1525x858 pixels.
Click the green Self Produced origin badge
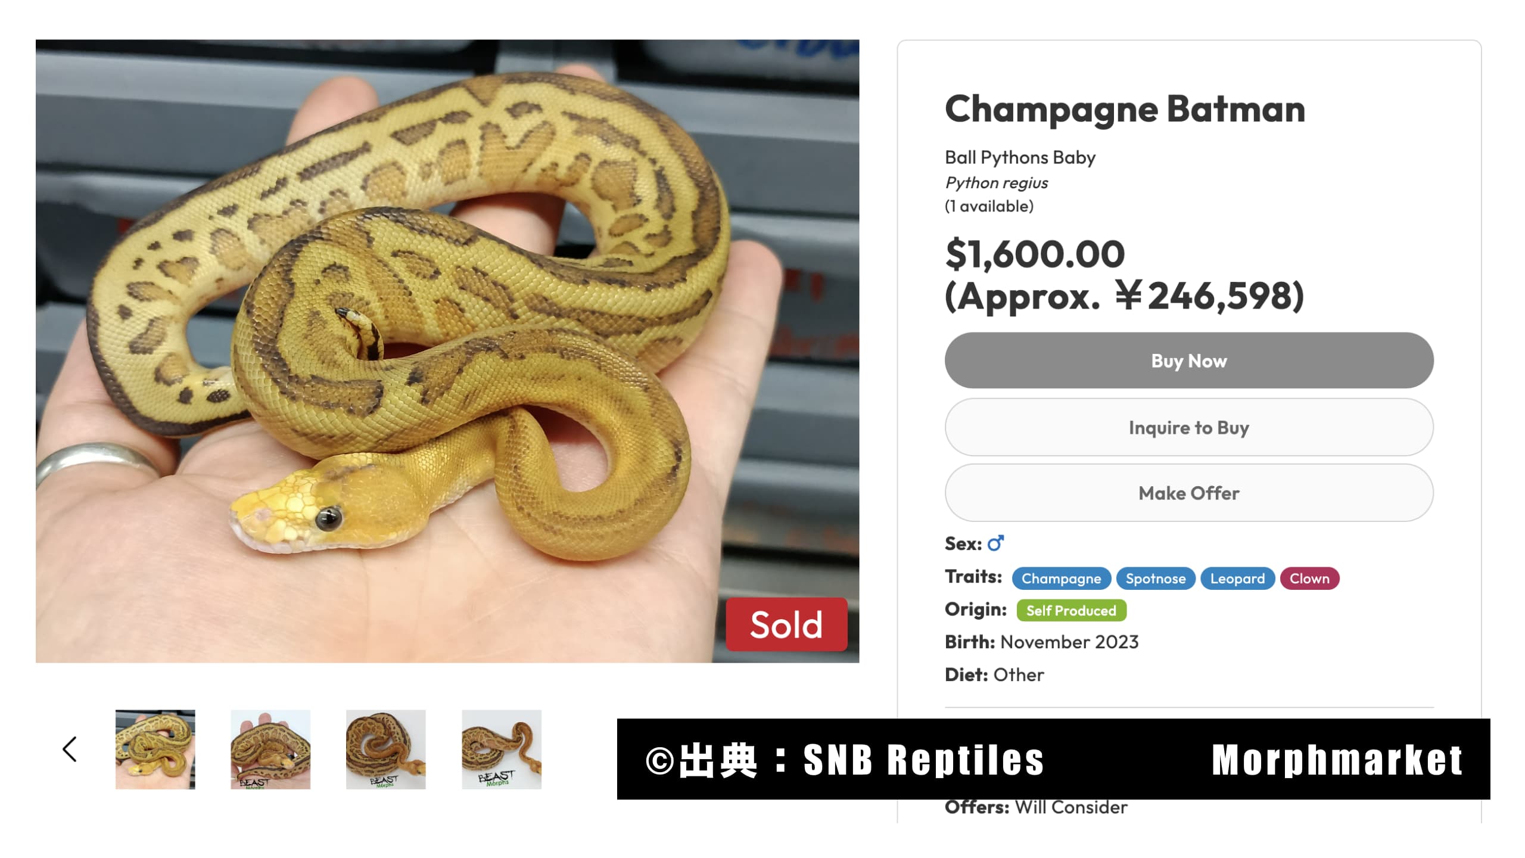point(1071,611)
